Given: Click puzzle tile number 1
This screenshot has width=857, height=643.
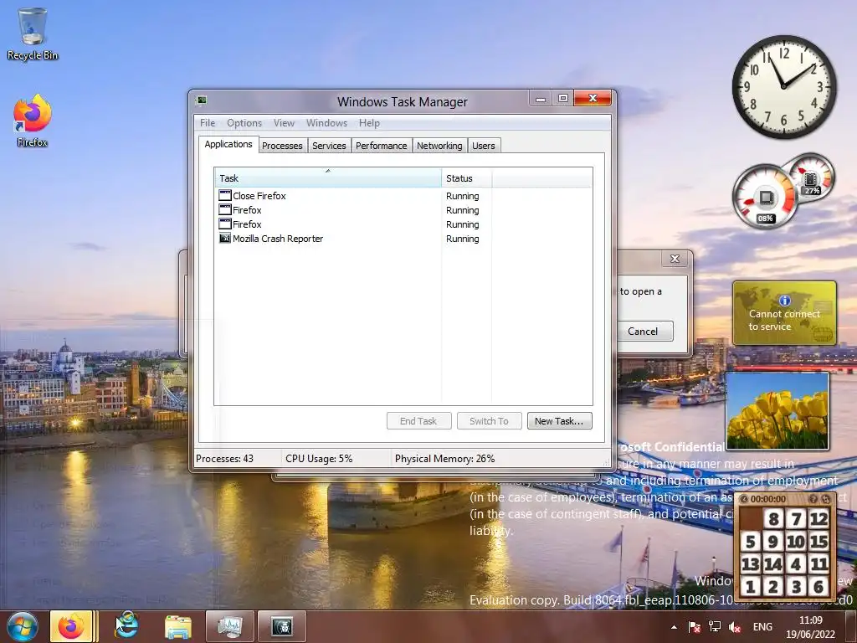Looking at the screenshot, I should (x=751, y=587).
